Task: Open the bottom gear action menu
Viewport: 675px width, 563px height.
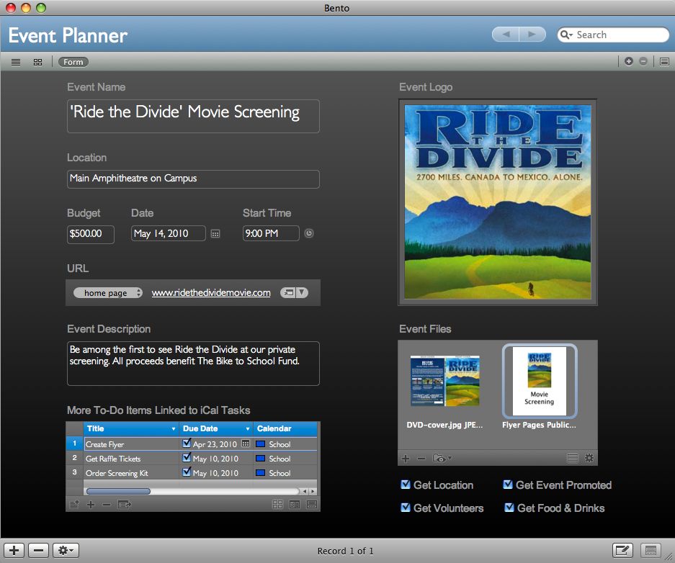Action: coord(67,551)
